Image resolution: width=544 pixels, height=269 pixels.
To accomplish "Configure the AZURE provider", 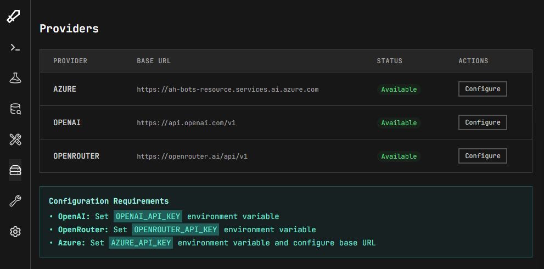I will pyautogui.click(x=483, y=89).
